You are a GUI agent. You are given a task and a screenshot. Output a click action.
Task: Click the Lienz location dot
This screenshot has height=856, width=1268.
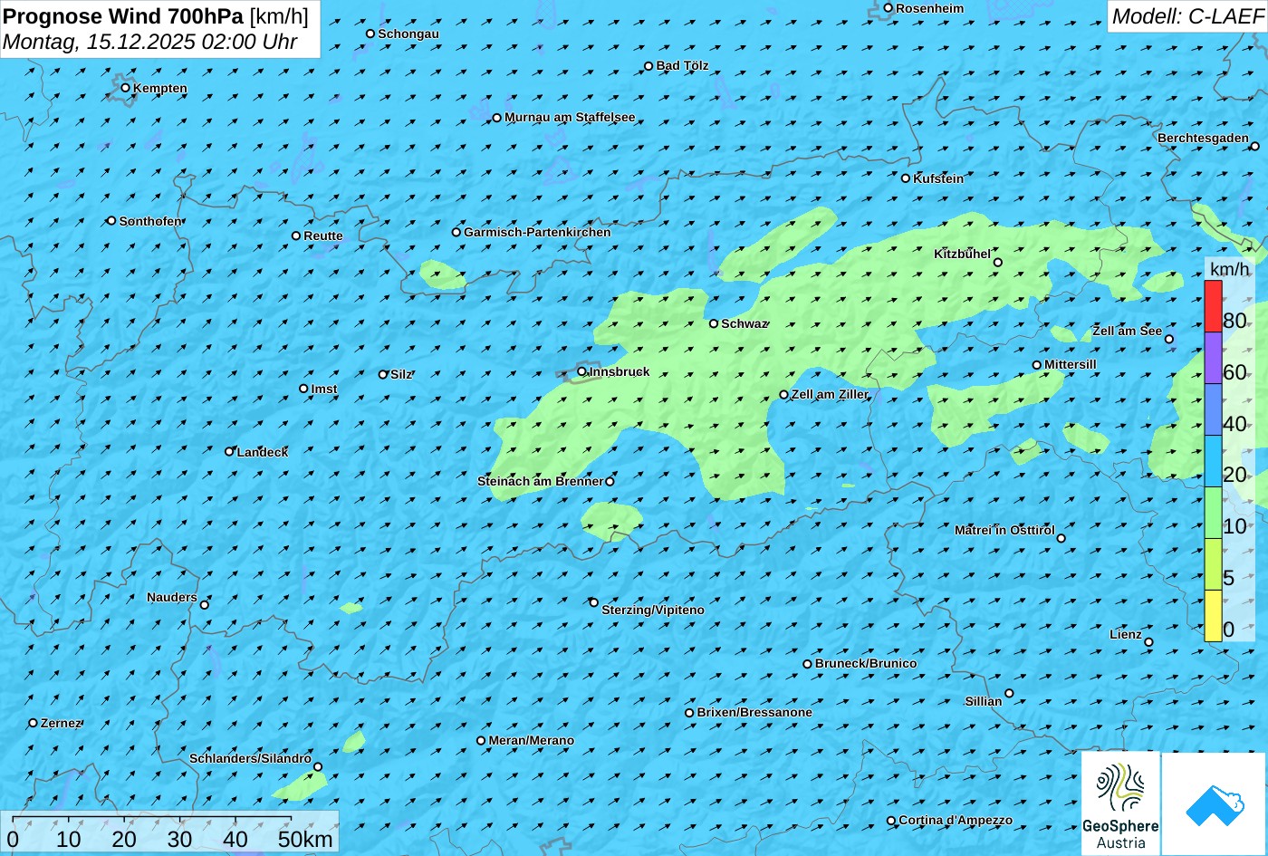(x=1148, y=642)
